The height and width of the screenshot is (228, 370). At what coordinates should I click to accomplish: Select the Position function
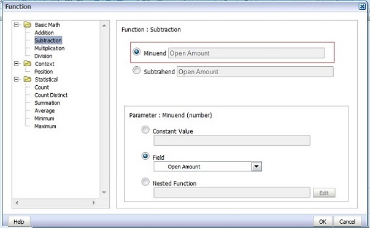[44, 72]
